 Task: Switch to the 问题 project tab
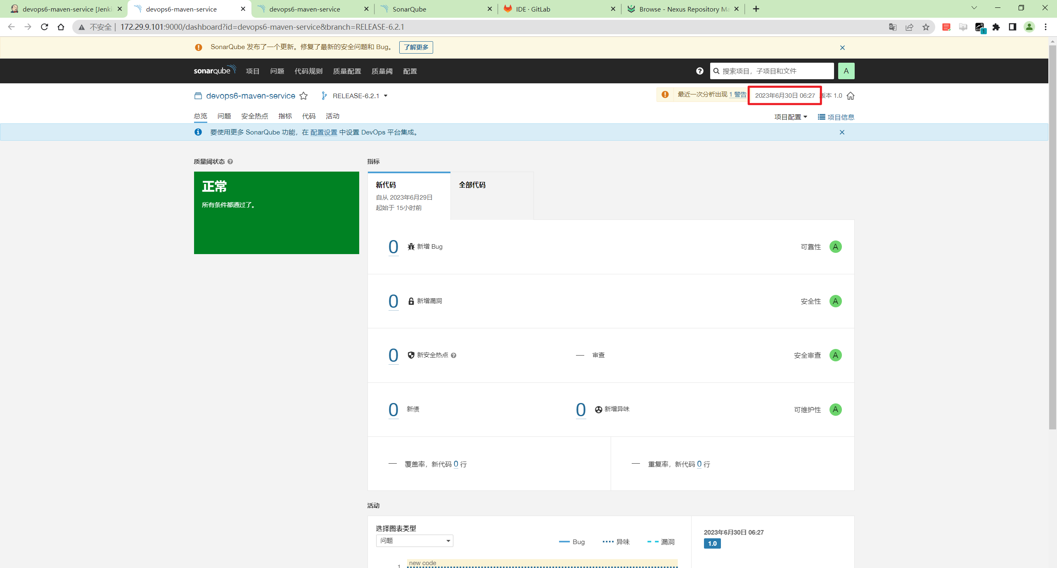(224, 116)
